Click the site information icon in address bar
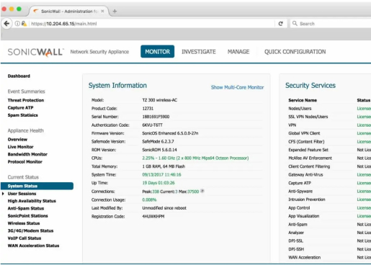Image resolution: width=371 pixels, height=265 pixels. coord(17,24)
